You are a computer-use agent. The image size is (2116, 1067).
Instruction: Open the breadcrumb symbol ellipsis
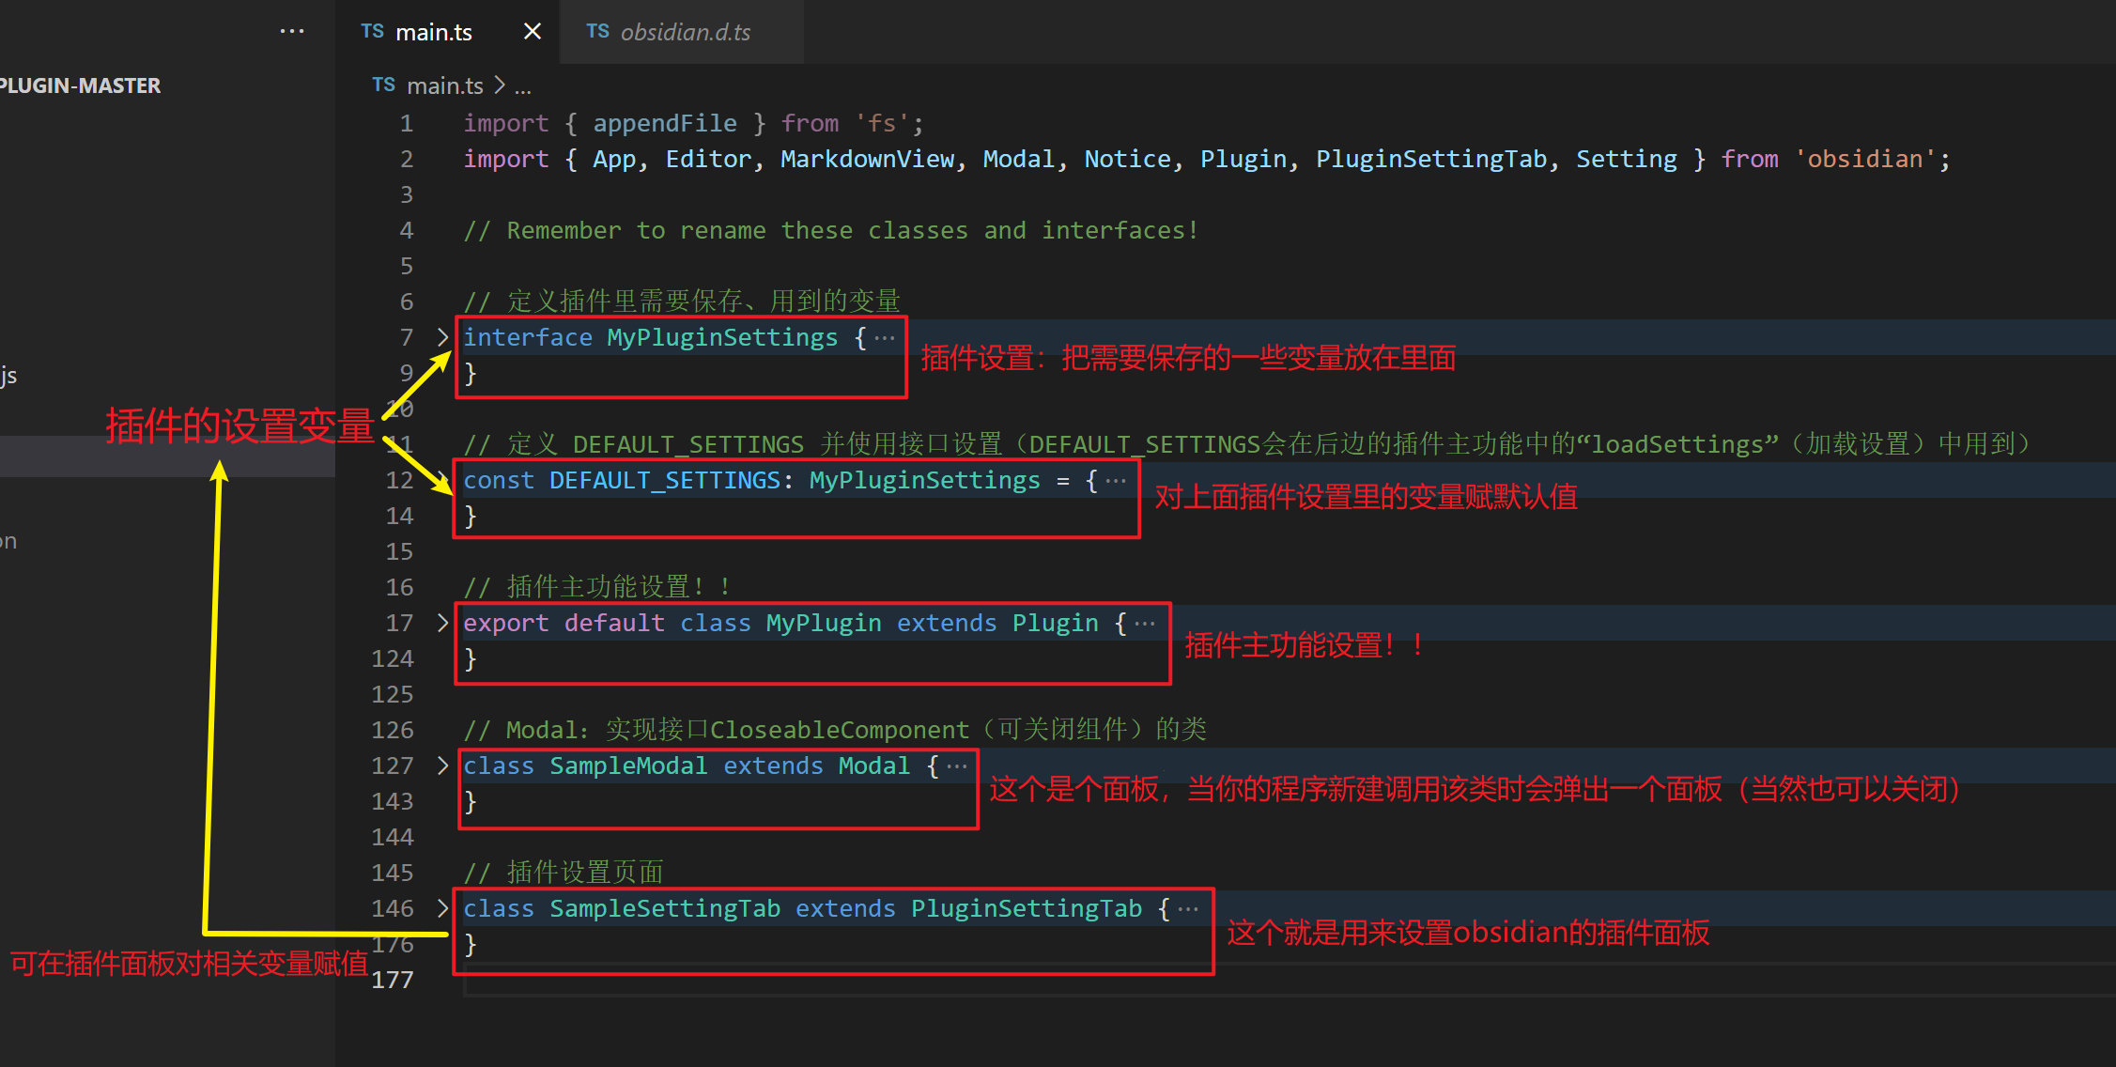pos(523,86)
